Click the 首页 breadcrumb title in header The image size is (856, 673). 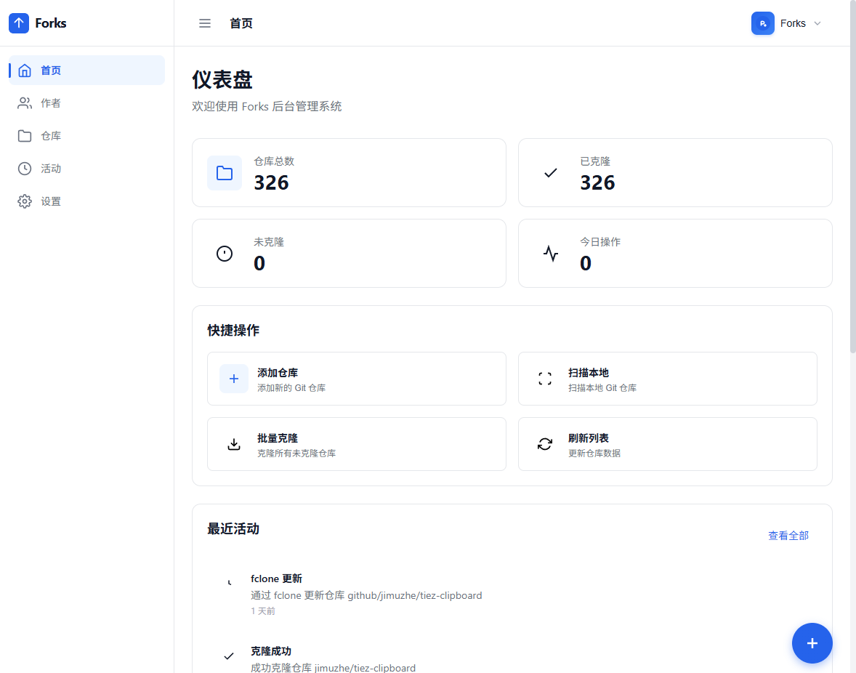(x=241, y=23)
